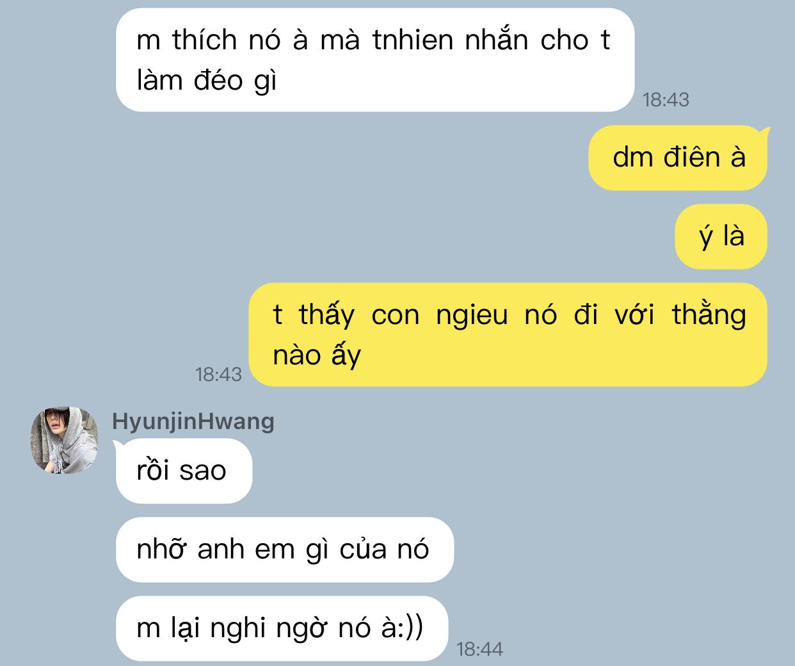795x666 pixels.
Task: Click the 18:43 timestamp beside the white bubble
Action: click(666, 99)
